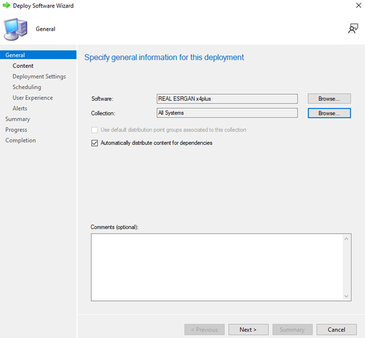The image size is (365, 338).
Task: Cancel the deployment wizard
Action: coord(336,330)
